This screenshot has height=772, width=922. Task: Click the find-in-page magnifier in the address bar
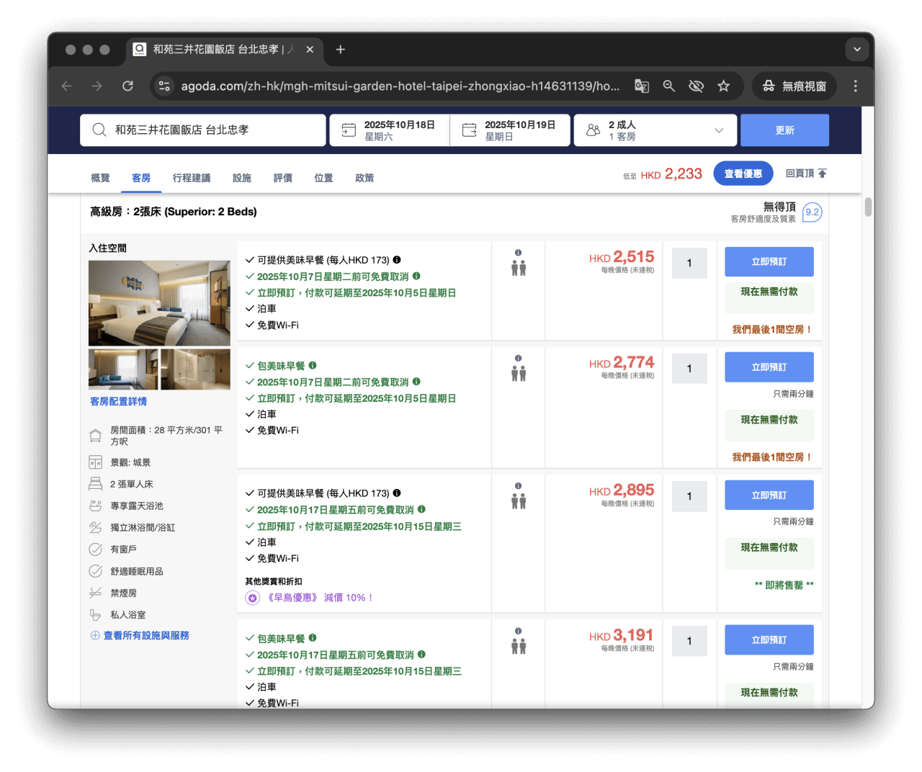[668, 86]
